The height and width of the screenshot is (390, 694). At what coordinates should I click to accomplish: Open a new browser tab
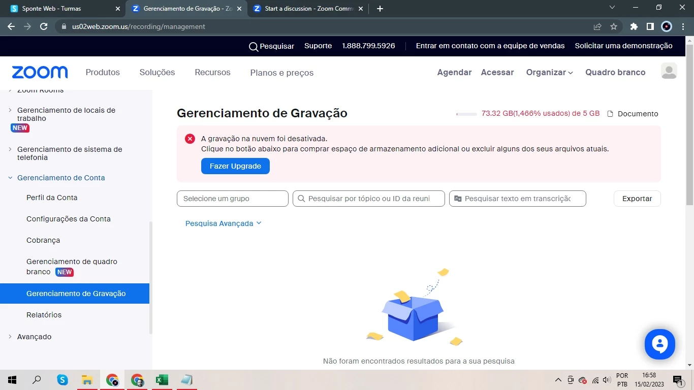pos(380,9)
